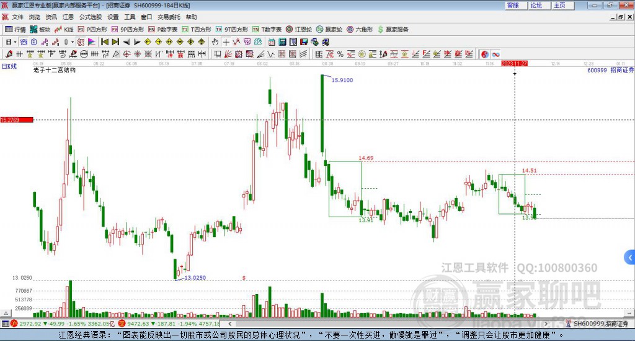Click the horizontal chart scrollbar track

click(388, 324)
